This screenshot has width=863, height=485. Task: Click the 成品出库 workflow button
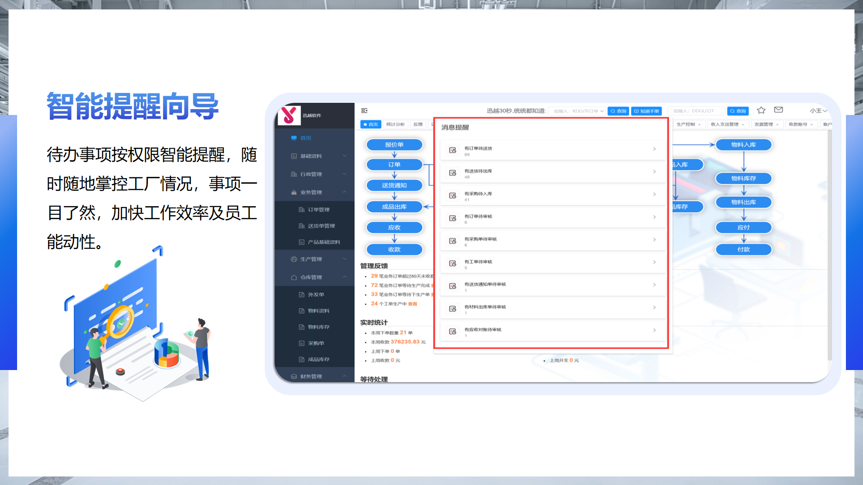point(394,207)
